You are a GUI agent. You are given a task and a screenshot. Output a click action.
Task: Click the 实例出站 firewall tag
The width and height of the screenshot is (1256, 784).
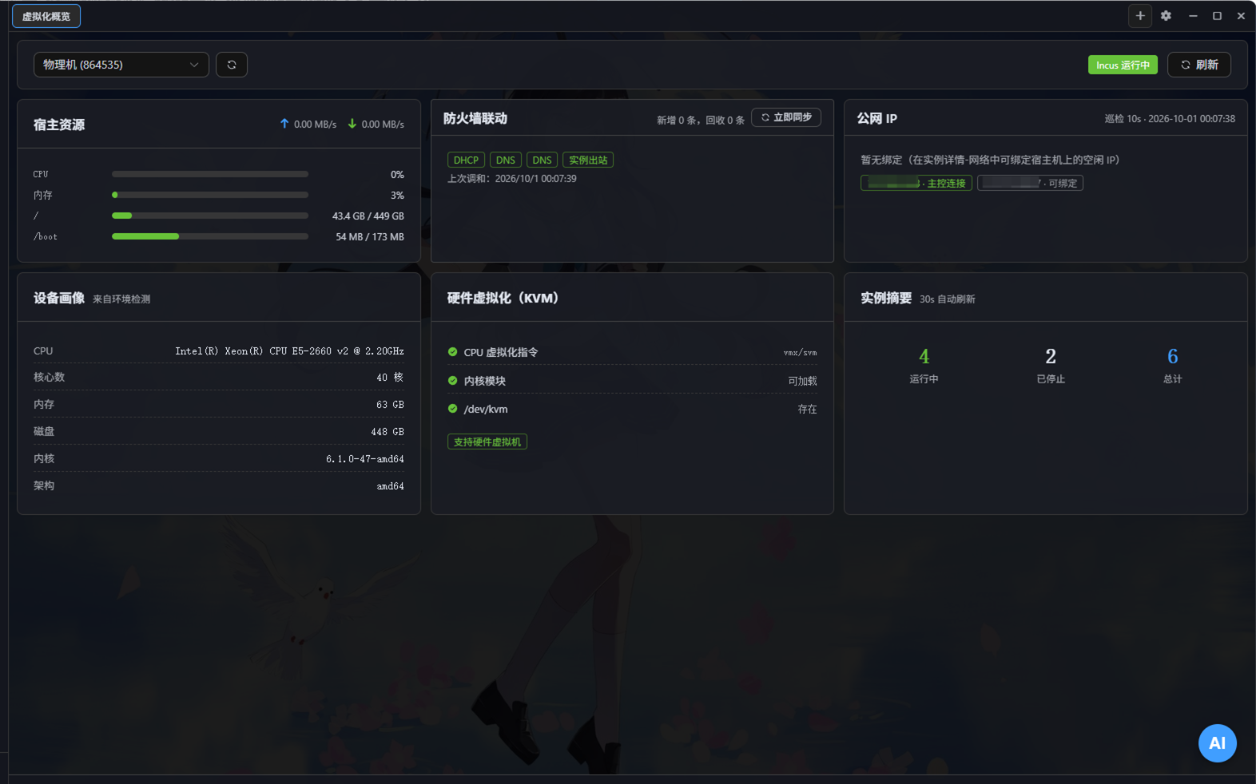[588, 160]
